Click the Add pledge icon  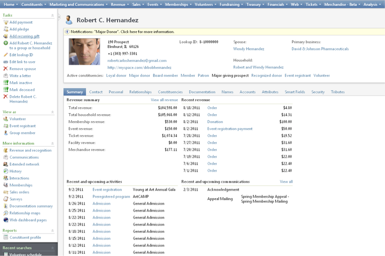[6, 29]
